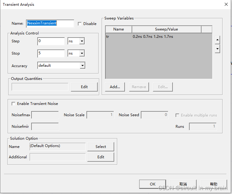The height and width of the screenshot is (194, 232).
Task: Close the Transient Analysis dialog
Action: tap(226, 4)
